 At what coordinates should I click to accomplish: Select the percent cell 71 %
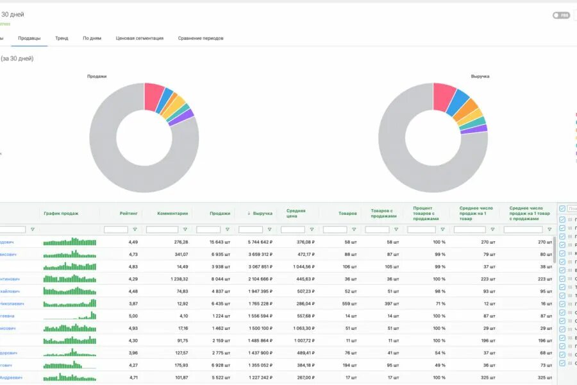(440, 304)
